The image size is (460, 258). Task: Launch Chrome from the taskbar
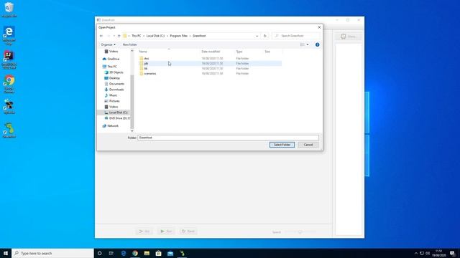pos(135,253)
